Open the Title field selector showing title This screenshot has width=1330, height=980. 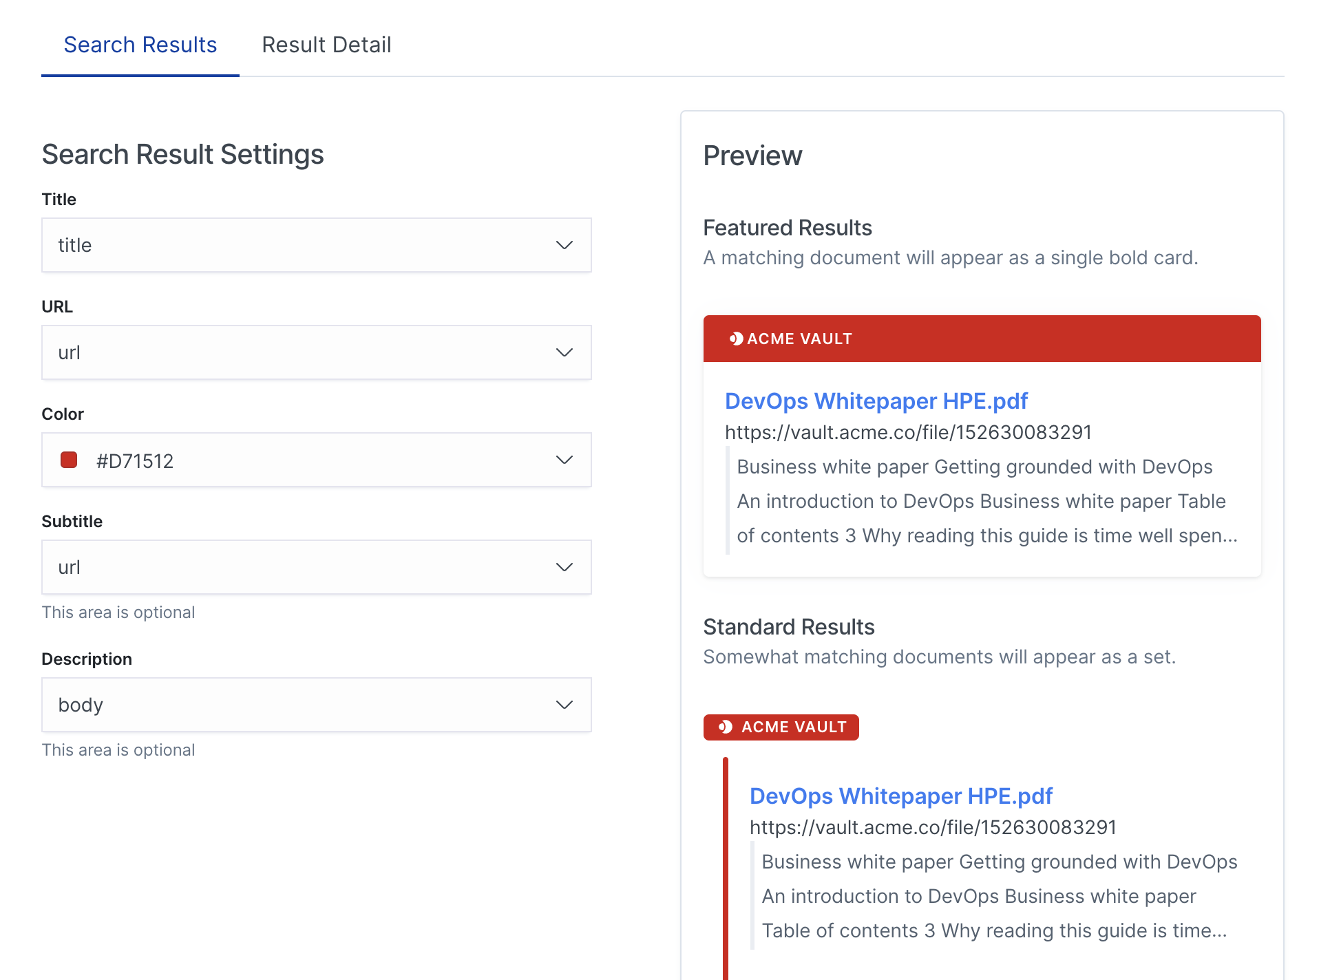point(303,245)
